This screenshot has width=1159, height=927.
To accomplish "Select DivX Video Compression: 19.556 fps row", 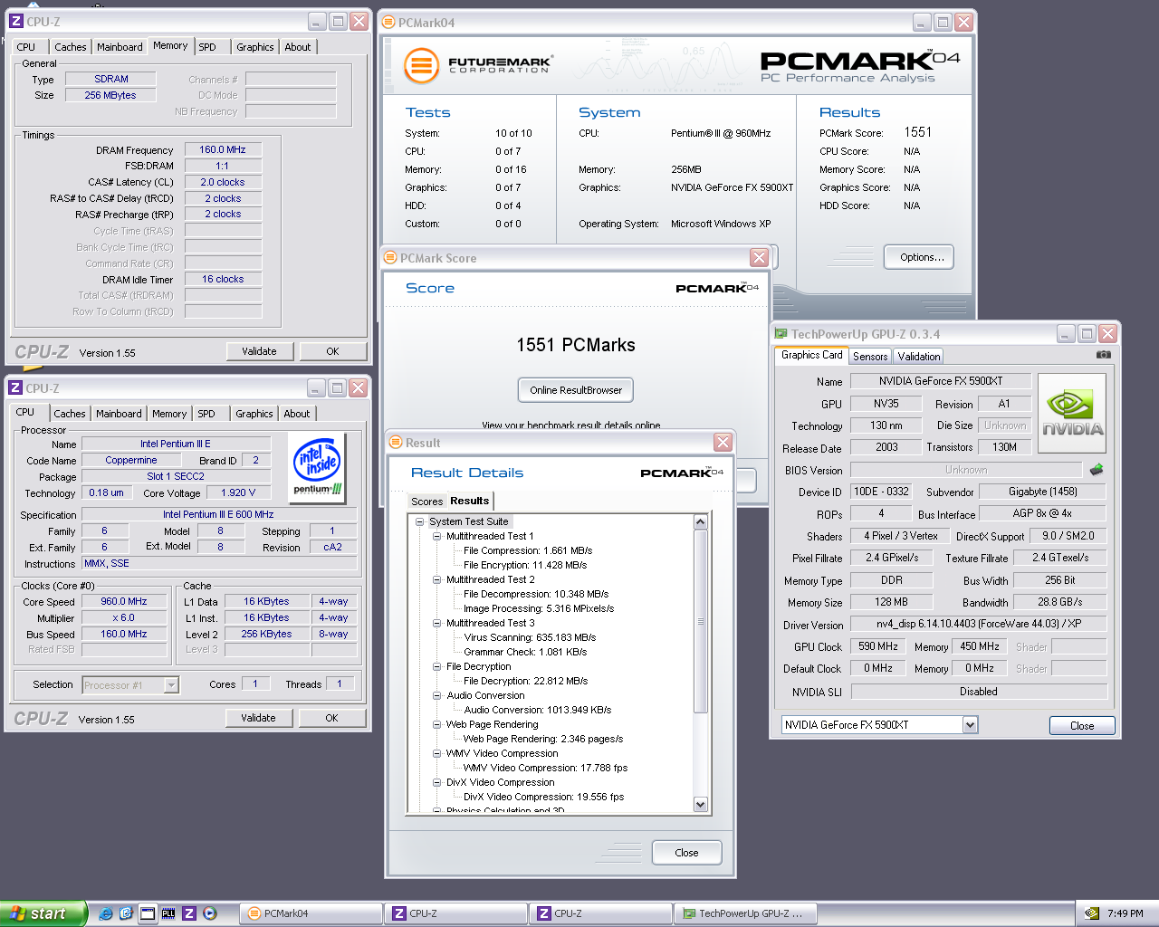I will coord(543,797).
